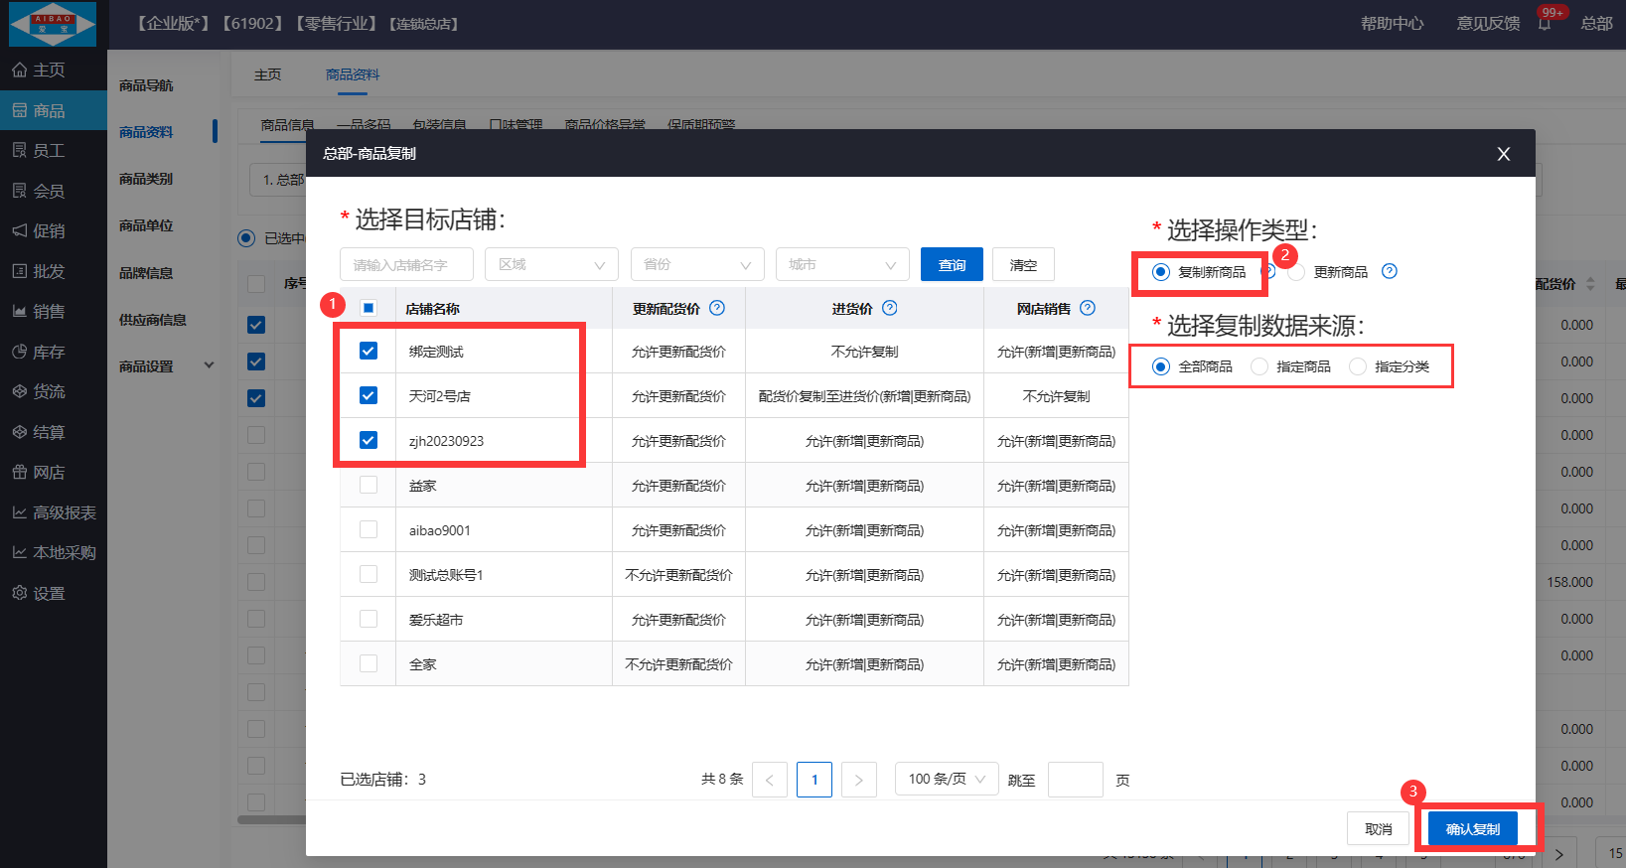This screenshot has width=1626, height=868.
Task: Open 促销 module in sidebar
Action: pos(54,230)
